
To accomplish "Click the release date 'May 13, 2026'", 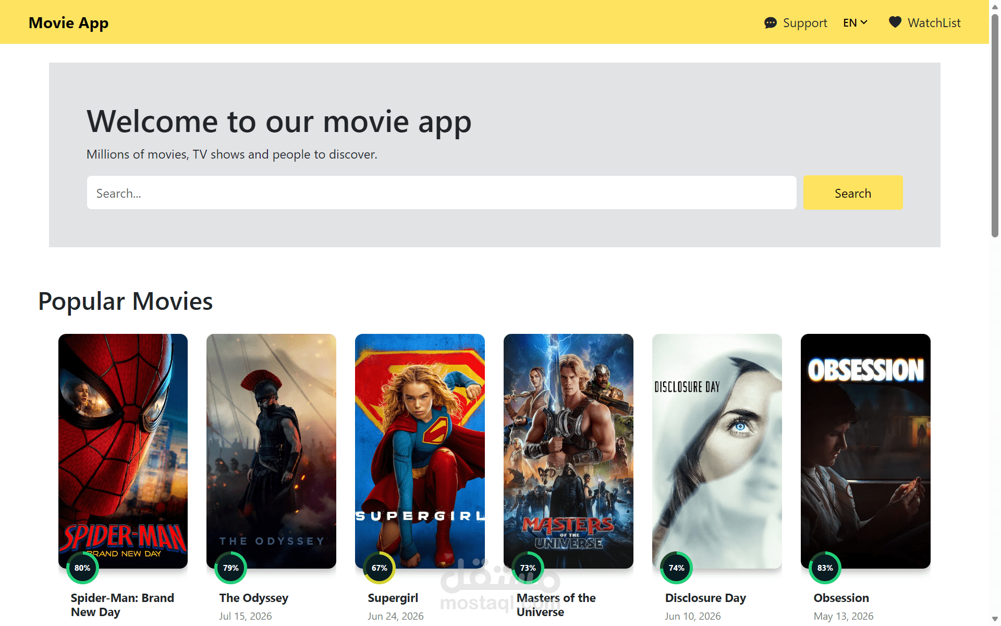I will 844,616.
